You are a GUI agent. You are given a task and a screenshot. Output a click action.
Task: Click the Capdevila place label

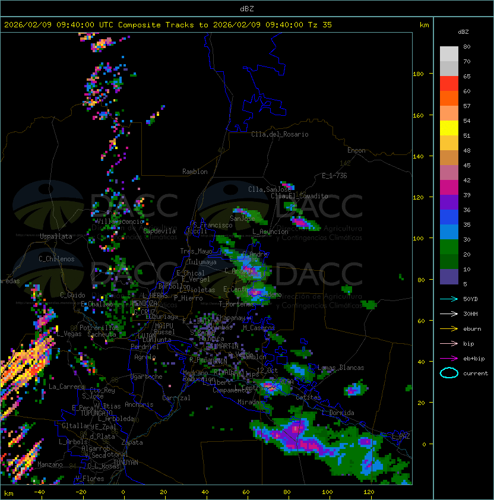pyautogui.click(x=160, y=231)
